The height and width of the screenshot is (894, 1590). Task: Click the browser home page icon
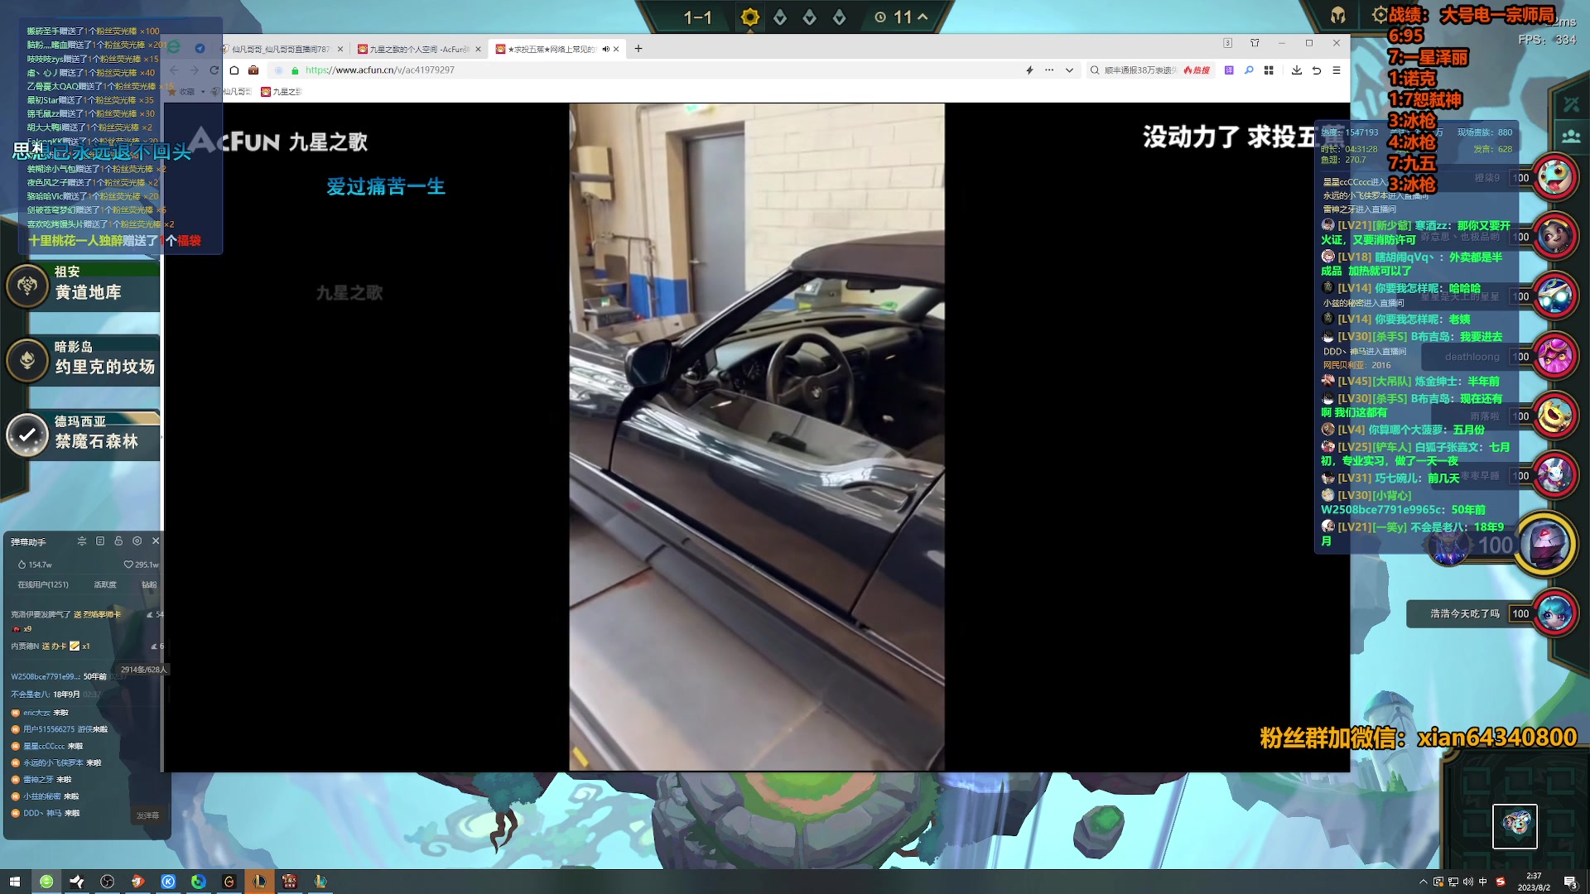pyautogui.click(x=234, y=70)
